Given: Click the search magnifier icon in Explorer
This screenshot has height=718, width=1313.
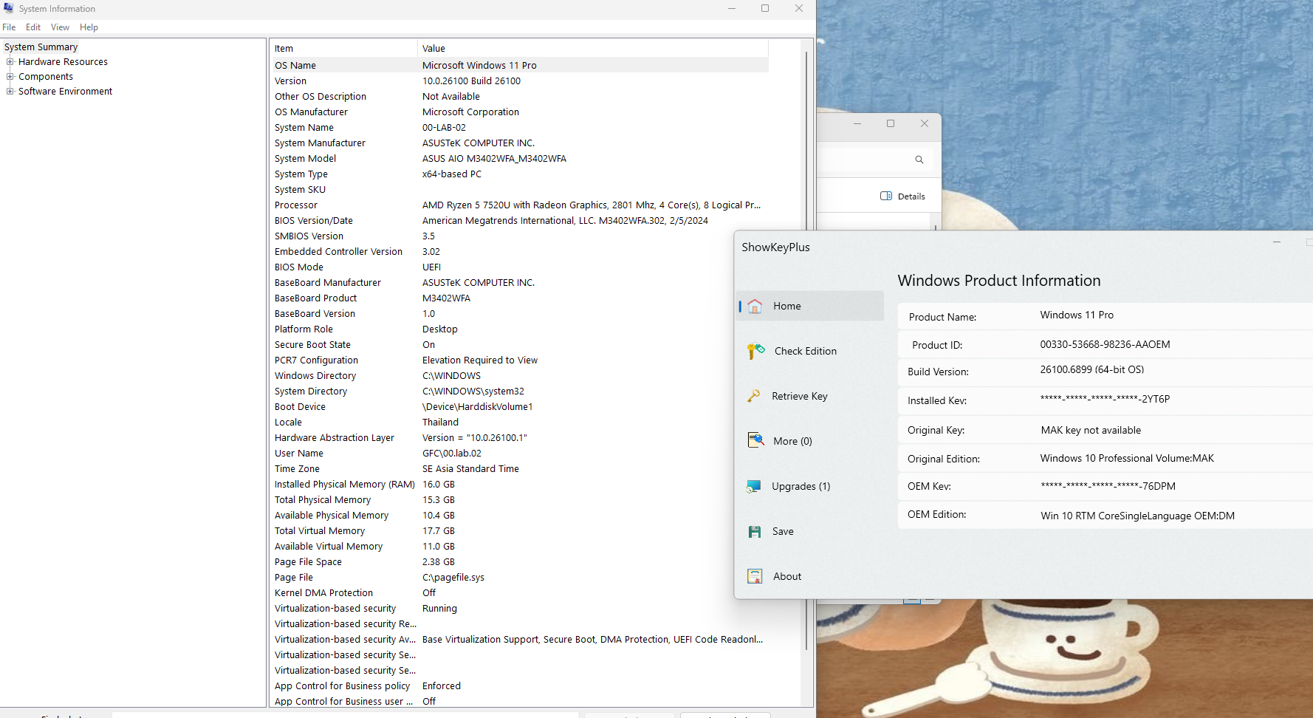Looking at the screenshot, I should (x=919, y=160).
